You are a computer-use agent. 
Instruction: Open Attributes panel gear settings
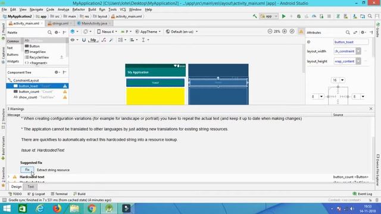(x=363, y=32)
